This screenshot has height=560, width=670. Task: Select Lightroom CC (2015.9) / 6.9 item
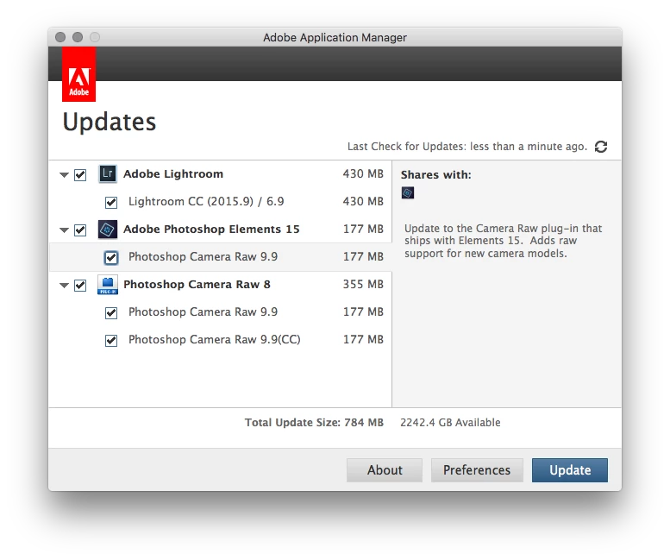[206, 201]
